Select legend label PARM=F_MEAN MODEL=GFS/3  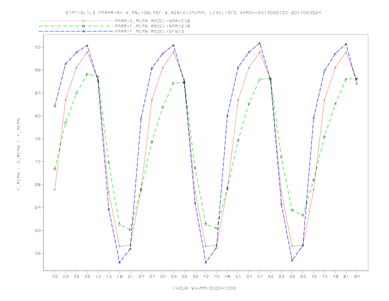click(149, 31)
